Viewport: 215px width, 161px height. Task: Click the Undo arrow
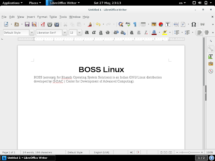pyautogui.click(x=98, y=24)
